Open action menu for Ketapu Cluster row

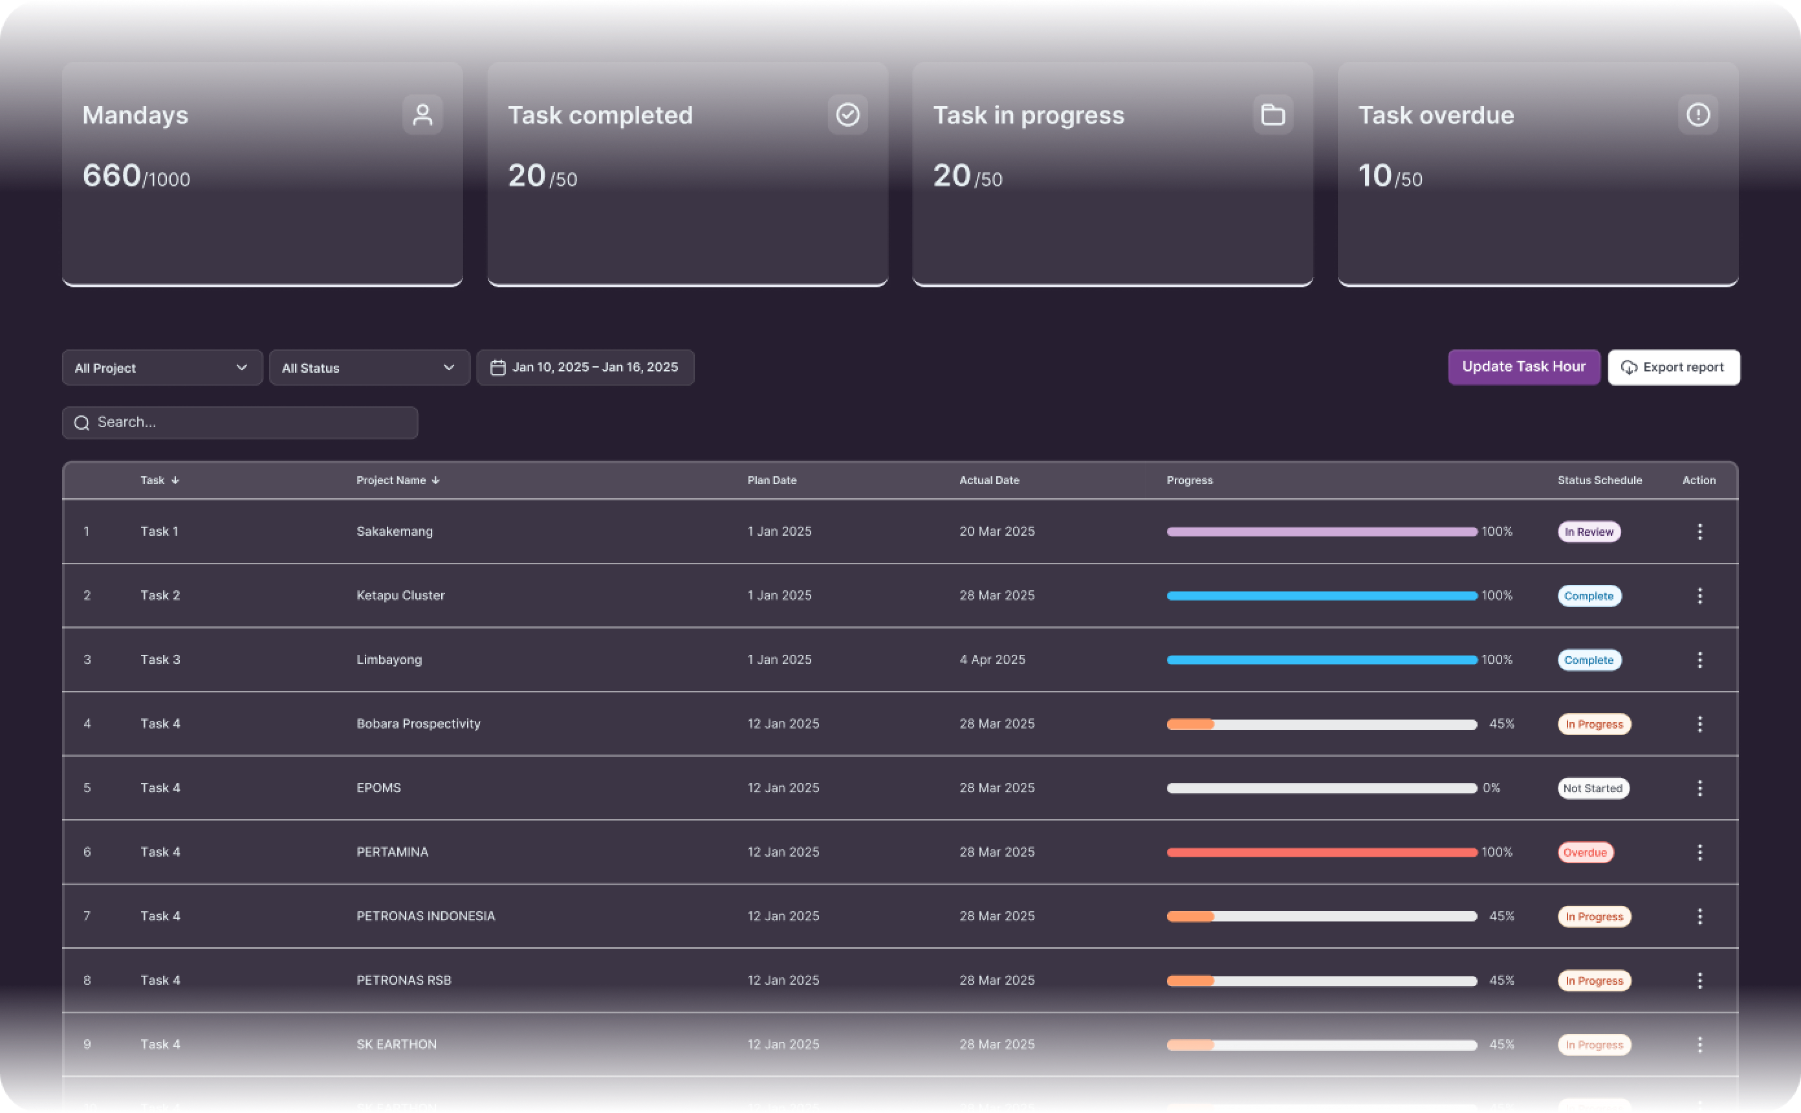click(1699, 595)
